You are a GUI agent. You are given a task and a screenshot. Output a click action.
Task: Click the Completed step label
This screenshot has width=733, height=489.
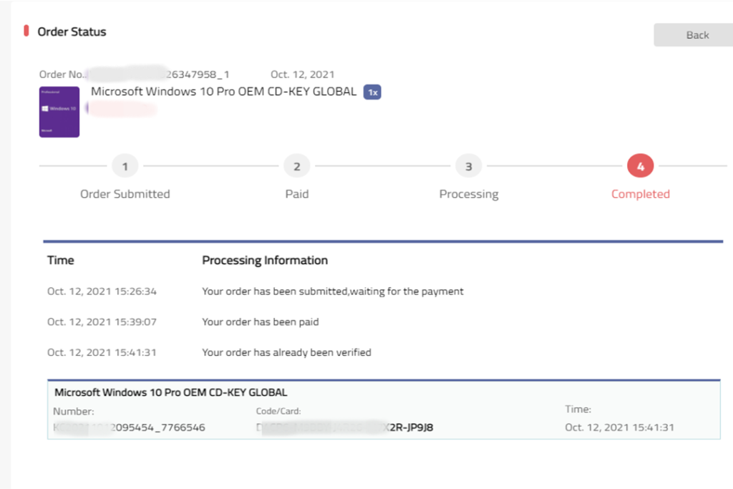tap(641, 194)
